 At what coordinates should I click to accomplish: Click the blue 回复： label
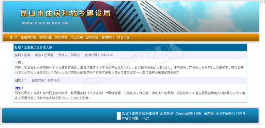19,88
